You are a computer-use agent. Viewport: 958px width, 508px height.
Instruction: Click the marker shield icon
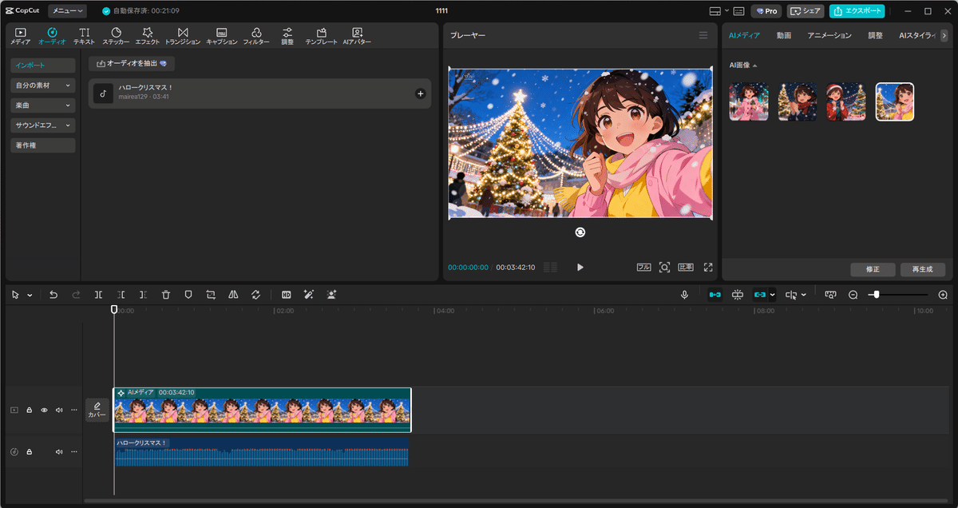(x=188, y=295)
